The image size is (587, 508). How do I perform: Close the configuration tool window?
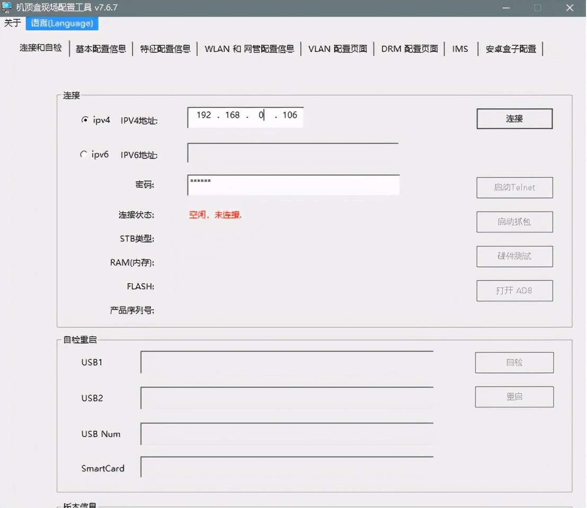[x=570, y=8]
